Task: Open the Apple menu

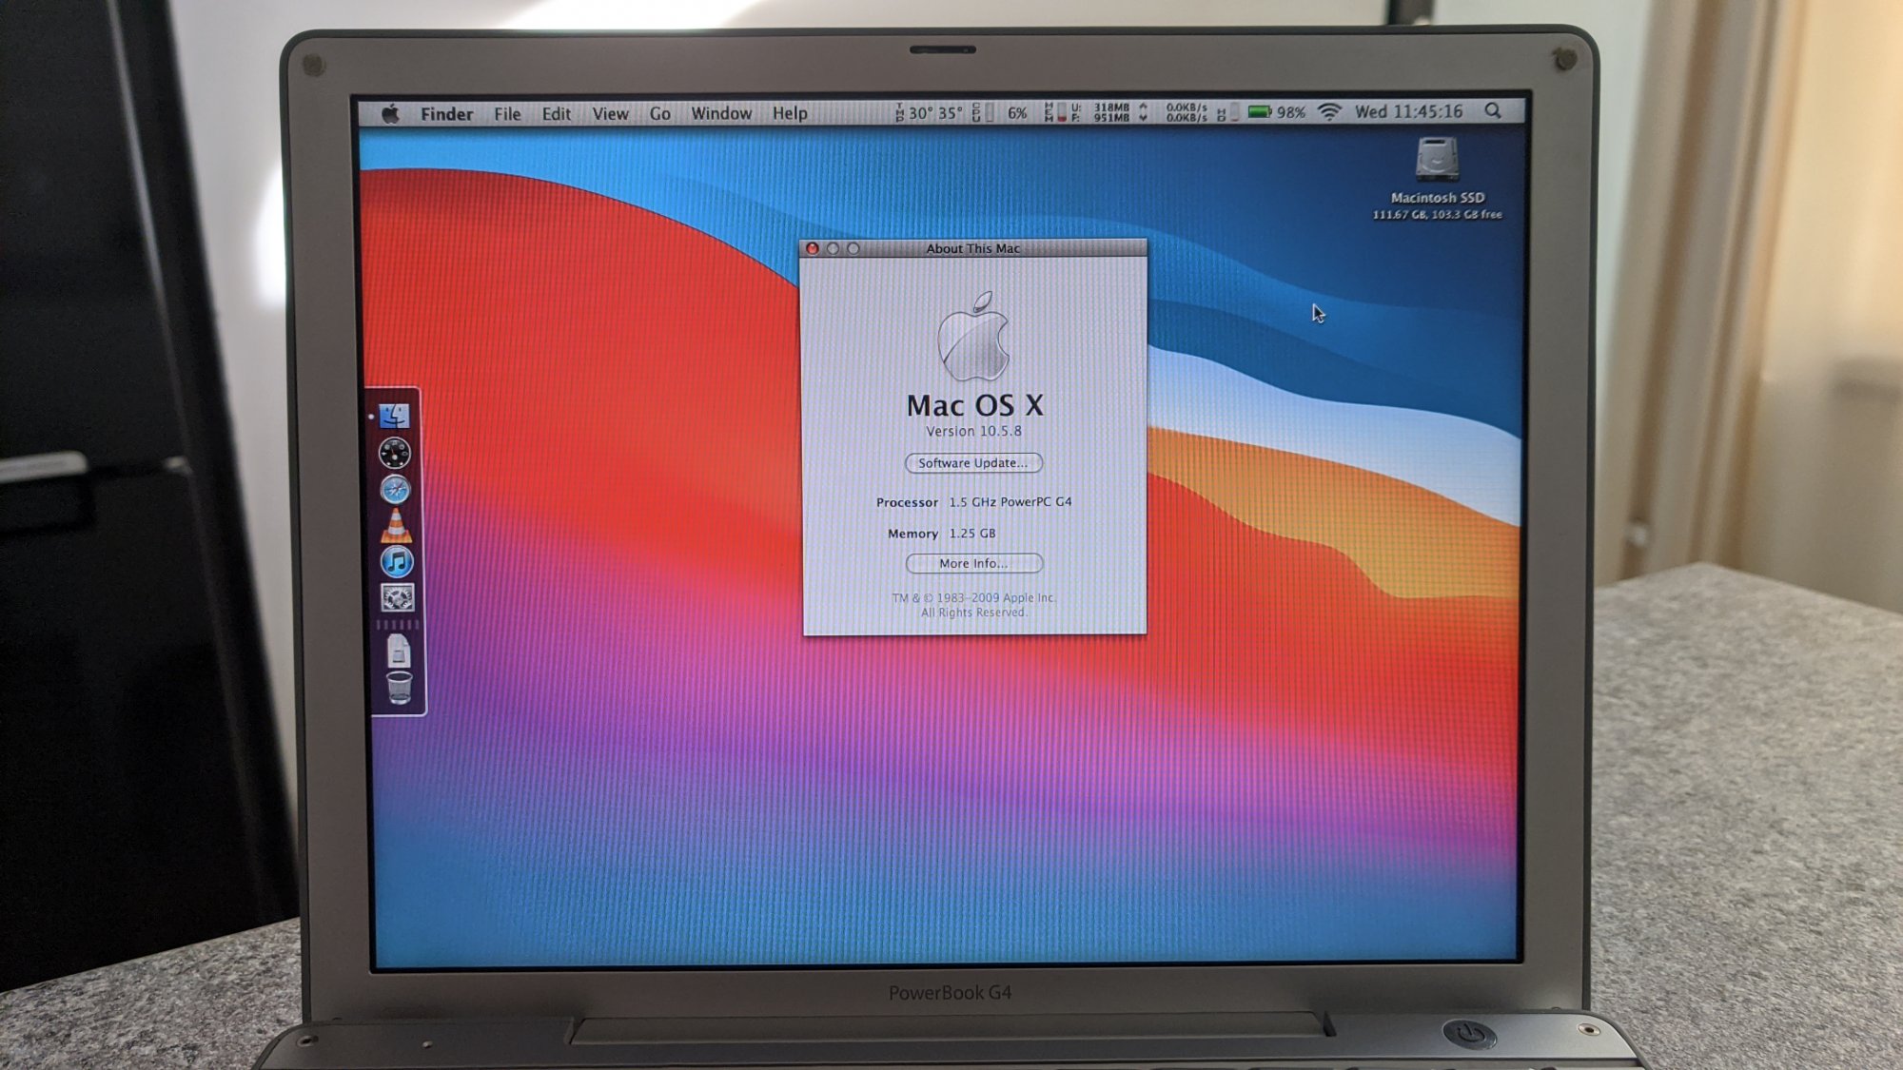Action: 390,114
